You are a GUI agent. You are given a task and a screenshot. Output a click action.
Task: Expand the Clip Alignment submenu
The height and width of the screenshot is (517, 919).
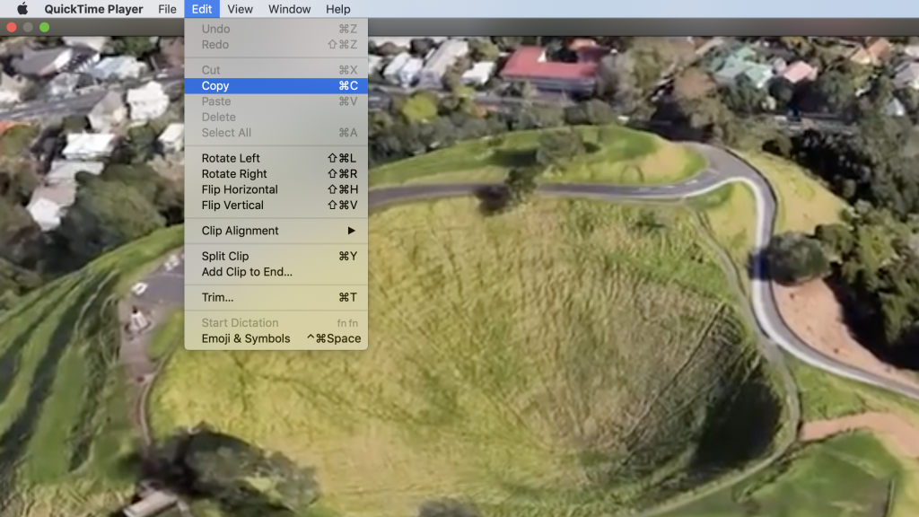(276, 231)
